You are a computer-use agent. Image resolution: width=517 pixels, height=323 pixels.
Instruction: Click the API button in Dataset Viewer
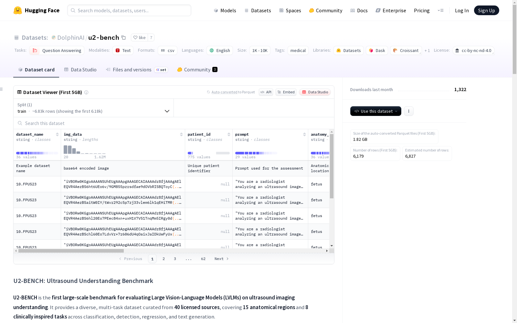click(266, 92)
